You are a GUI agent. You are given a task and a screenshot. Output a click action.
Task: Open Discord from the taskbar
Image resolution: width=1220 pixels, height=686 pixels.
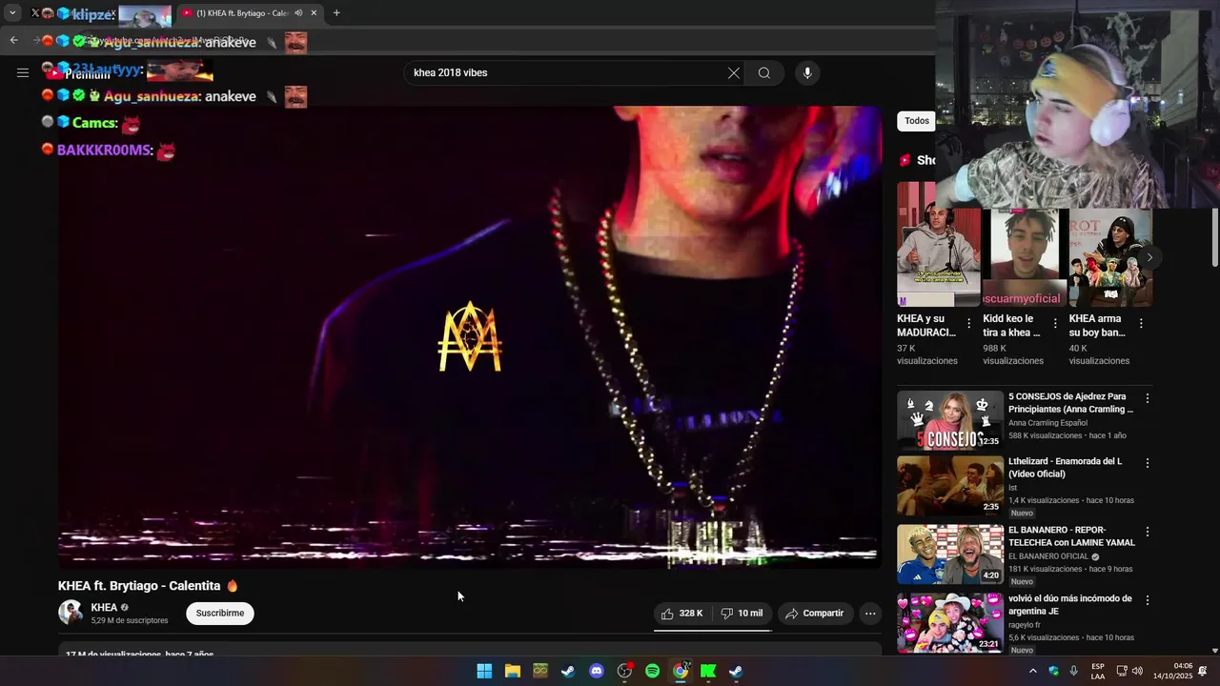tap(597, 671)
